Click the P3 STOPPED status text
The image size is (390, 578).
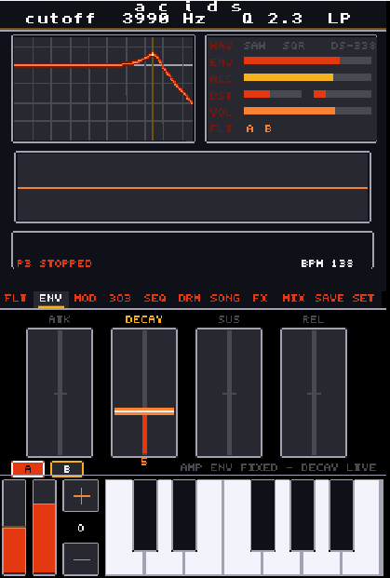pyautogui.click(x=54, y=263)
